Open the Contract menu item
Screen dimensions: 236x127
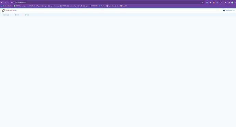click(x=6, y=15)
